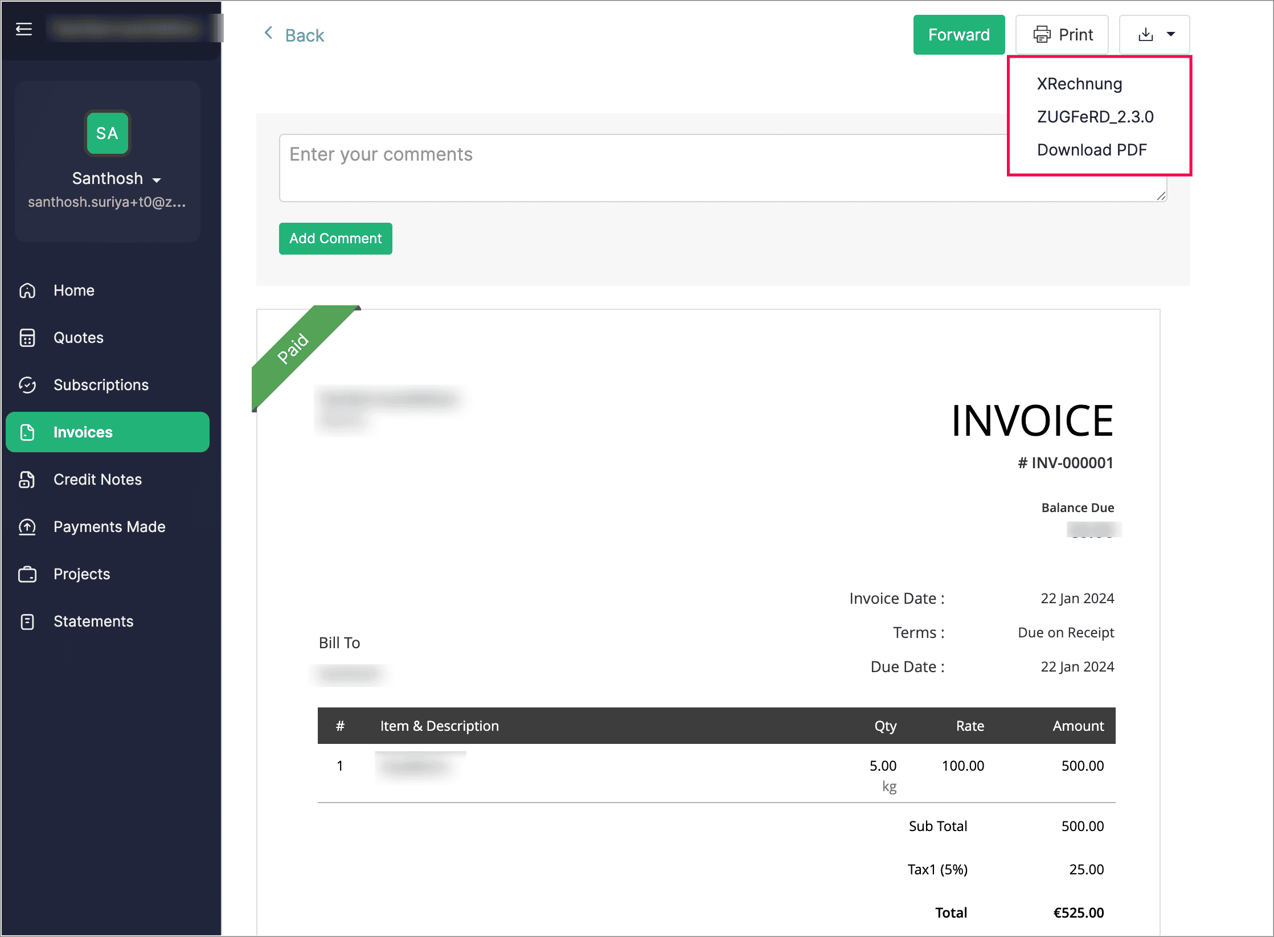Expand the Santhosh account dropdown
Screen dimensions: 1274x937
[x=157, y=180]
